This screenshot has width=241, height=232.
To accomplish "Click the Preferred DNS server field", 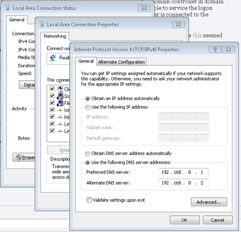I will [183, 172].
